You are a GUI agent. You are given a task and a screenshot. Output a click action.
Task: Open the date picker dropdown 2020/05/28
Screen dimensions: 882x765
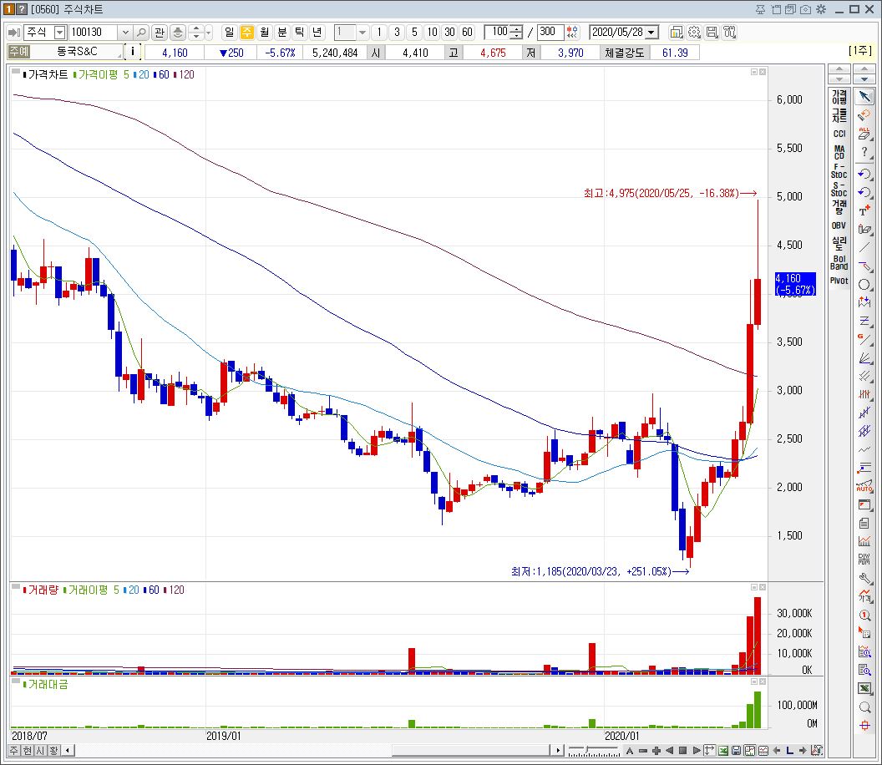tap(651, 33)
